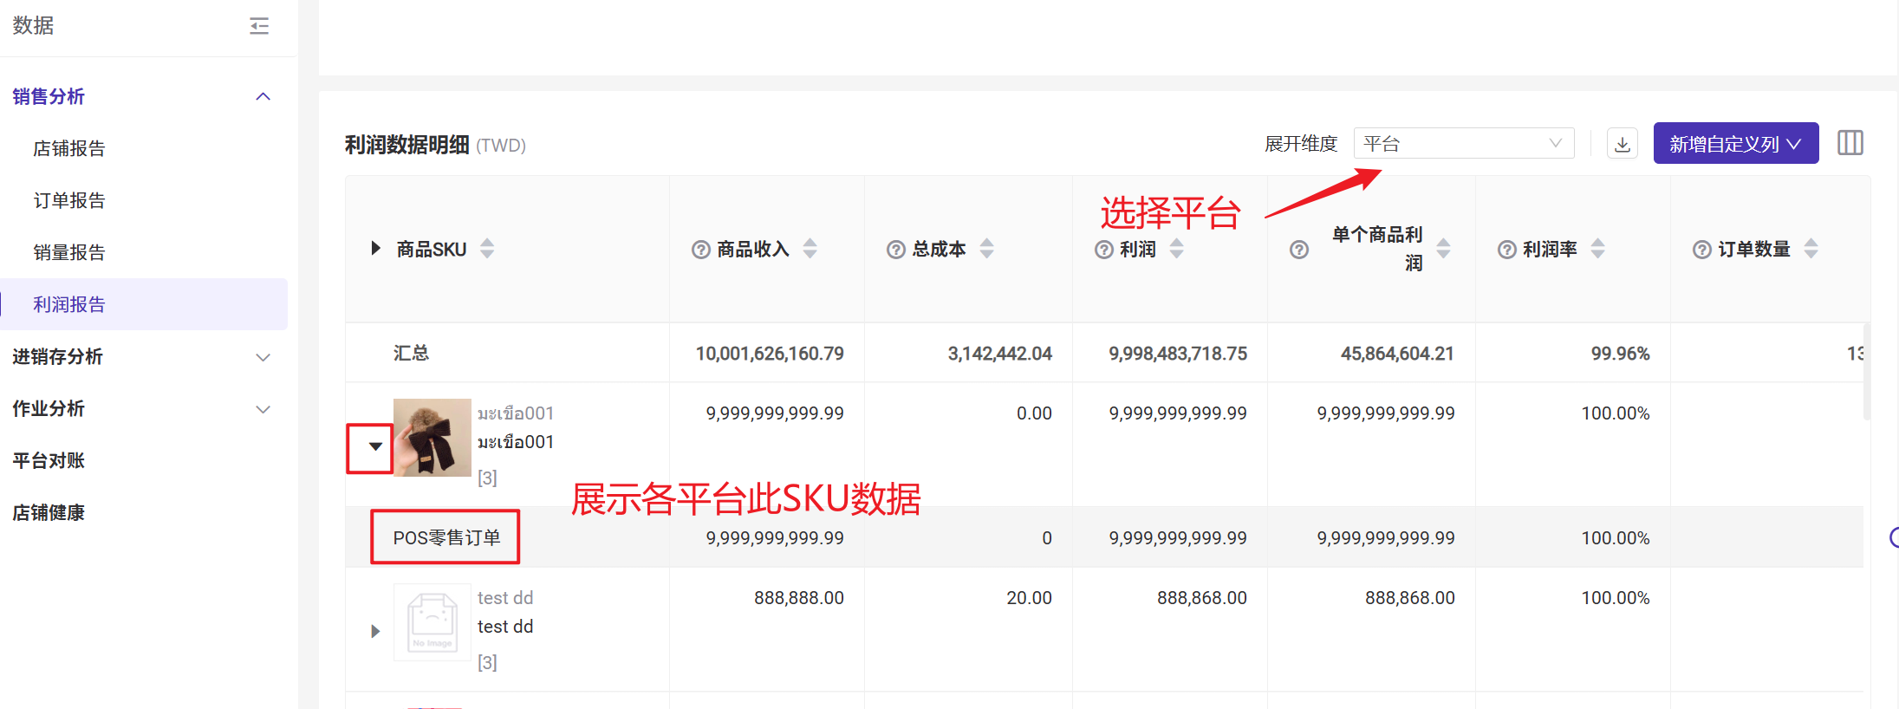Click the download export icon
This screenshot has width=1899, height=709.
[1623, 144]
